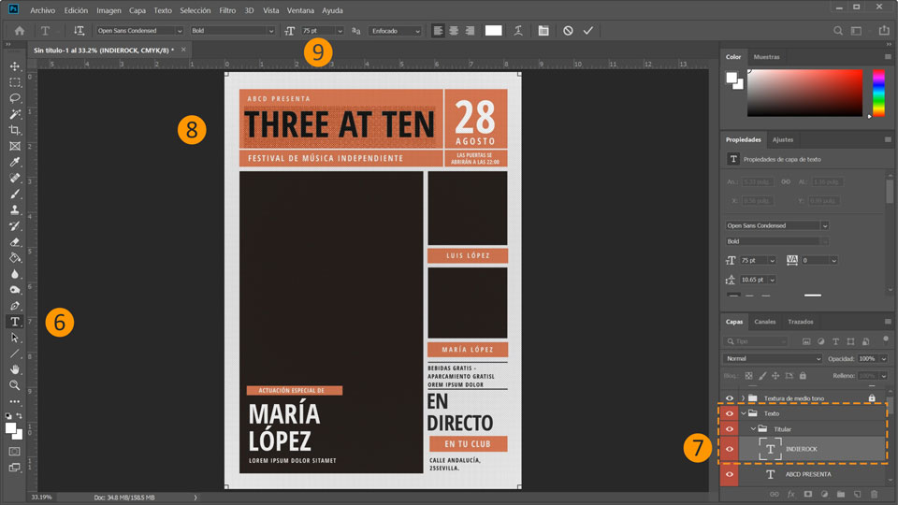Open the Ajustes panel tab

tap(782, 139)
